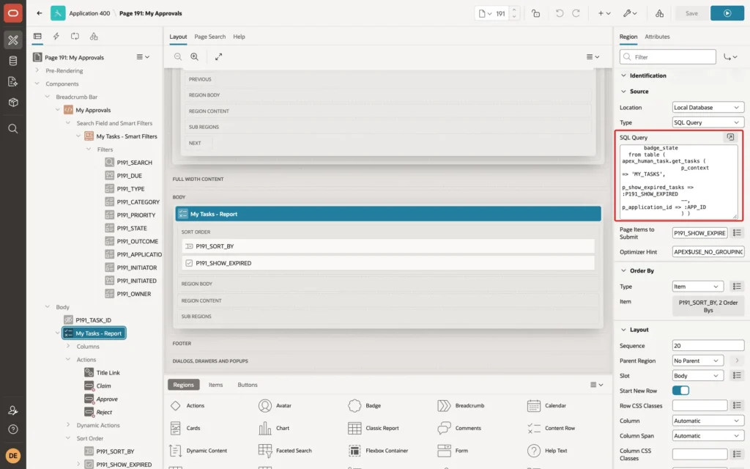Switch to the Rendering tree tab icon
Image resolution: width=750 pixels, height=469 pixels.
pos(37,37)
